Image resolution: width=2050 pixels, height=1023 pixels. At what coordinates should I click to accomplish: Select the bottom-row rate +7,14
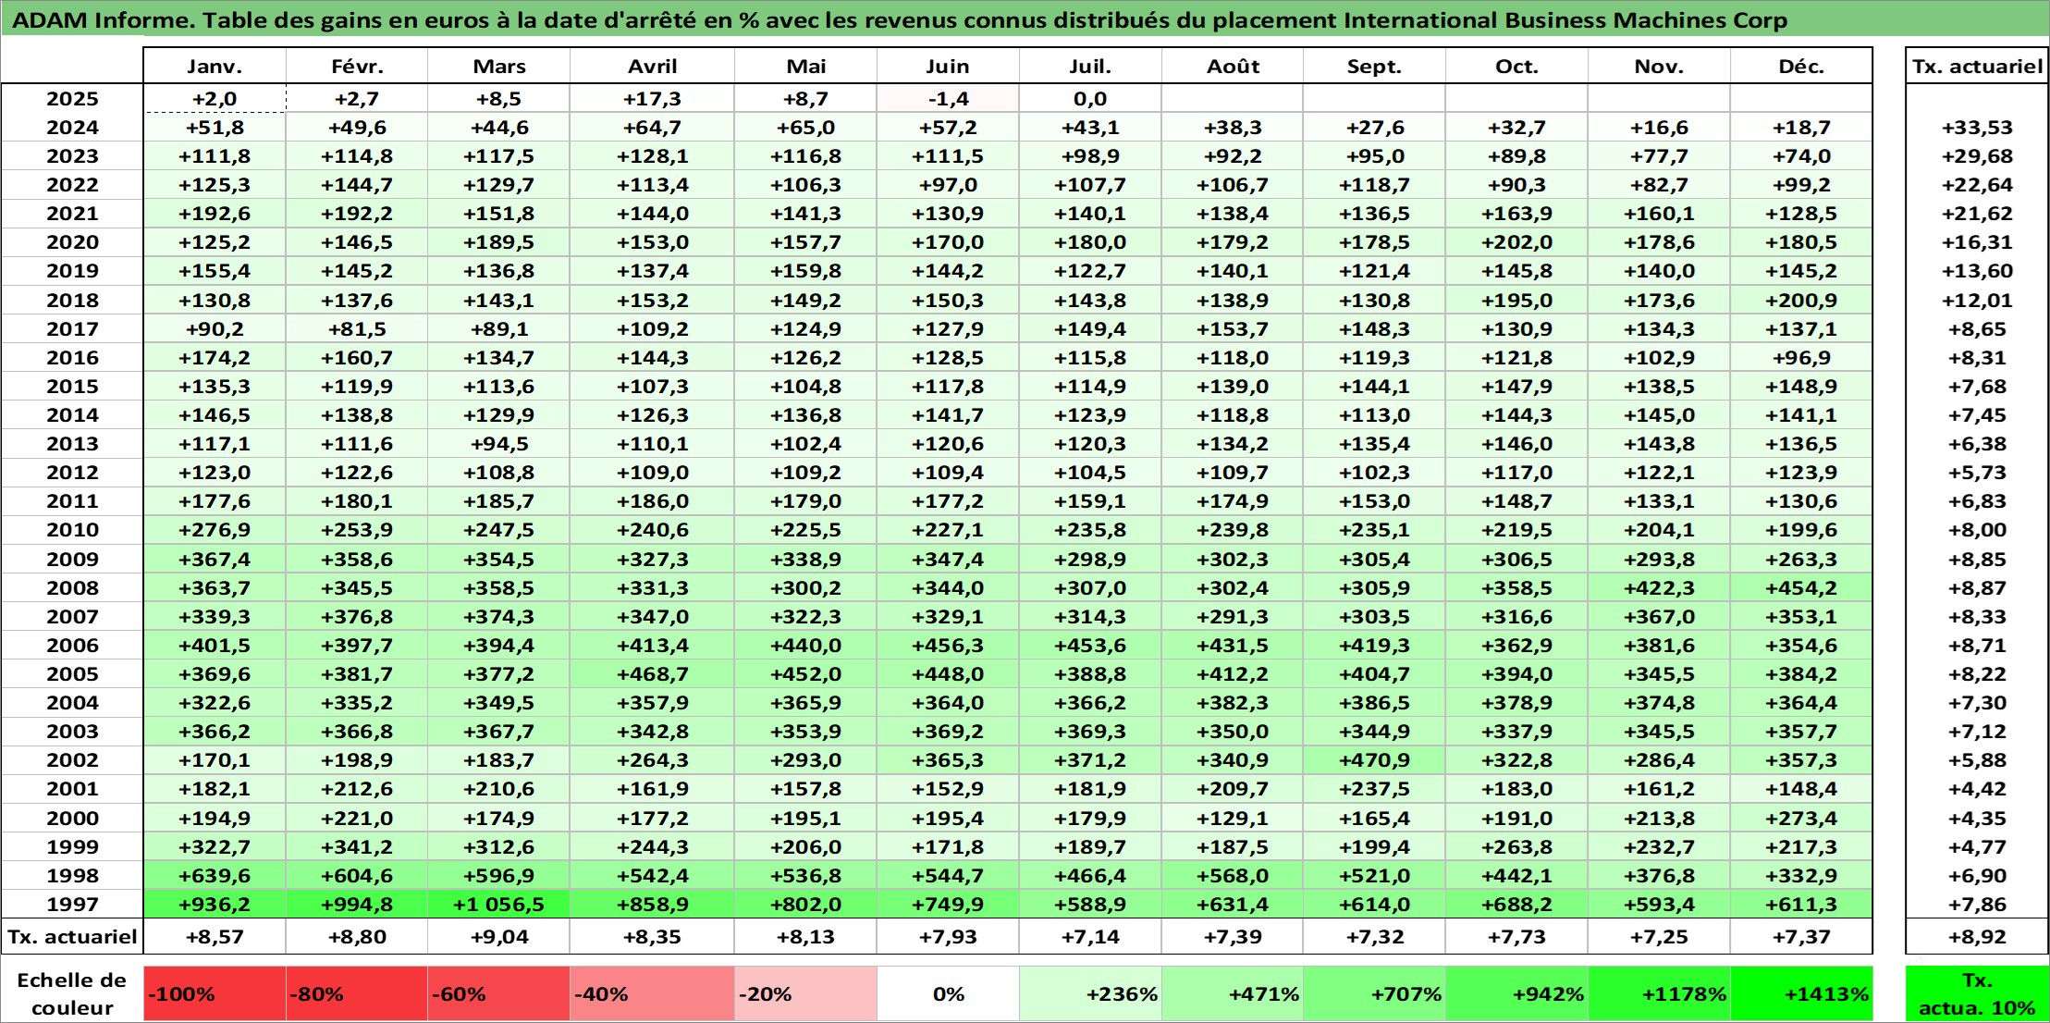pyautogui.click(x=1090, y=937)
